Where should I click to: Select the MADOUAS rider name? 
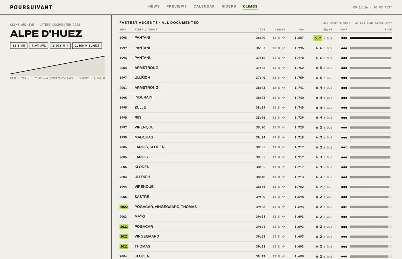click(144, 137)
